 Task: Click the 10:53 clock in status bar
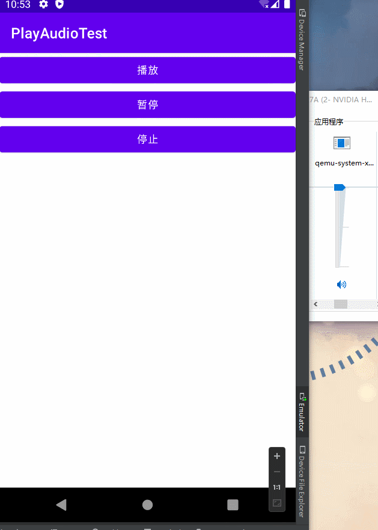(x=18, y=4)
